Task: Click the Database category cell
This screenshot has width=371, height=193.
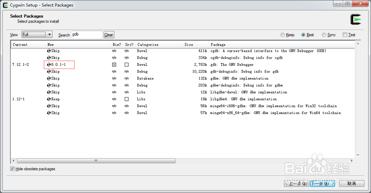Action: tap(145, 78)
